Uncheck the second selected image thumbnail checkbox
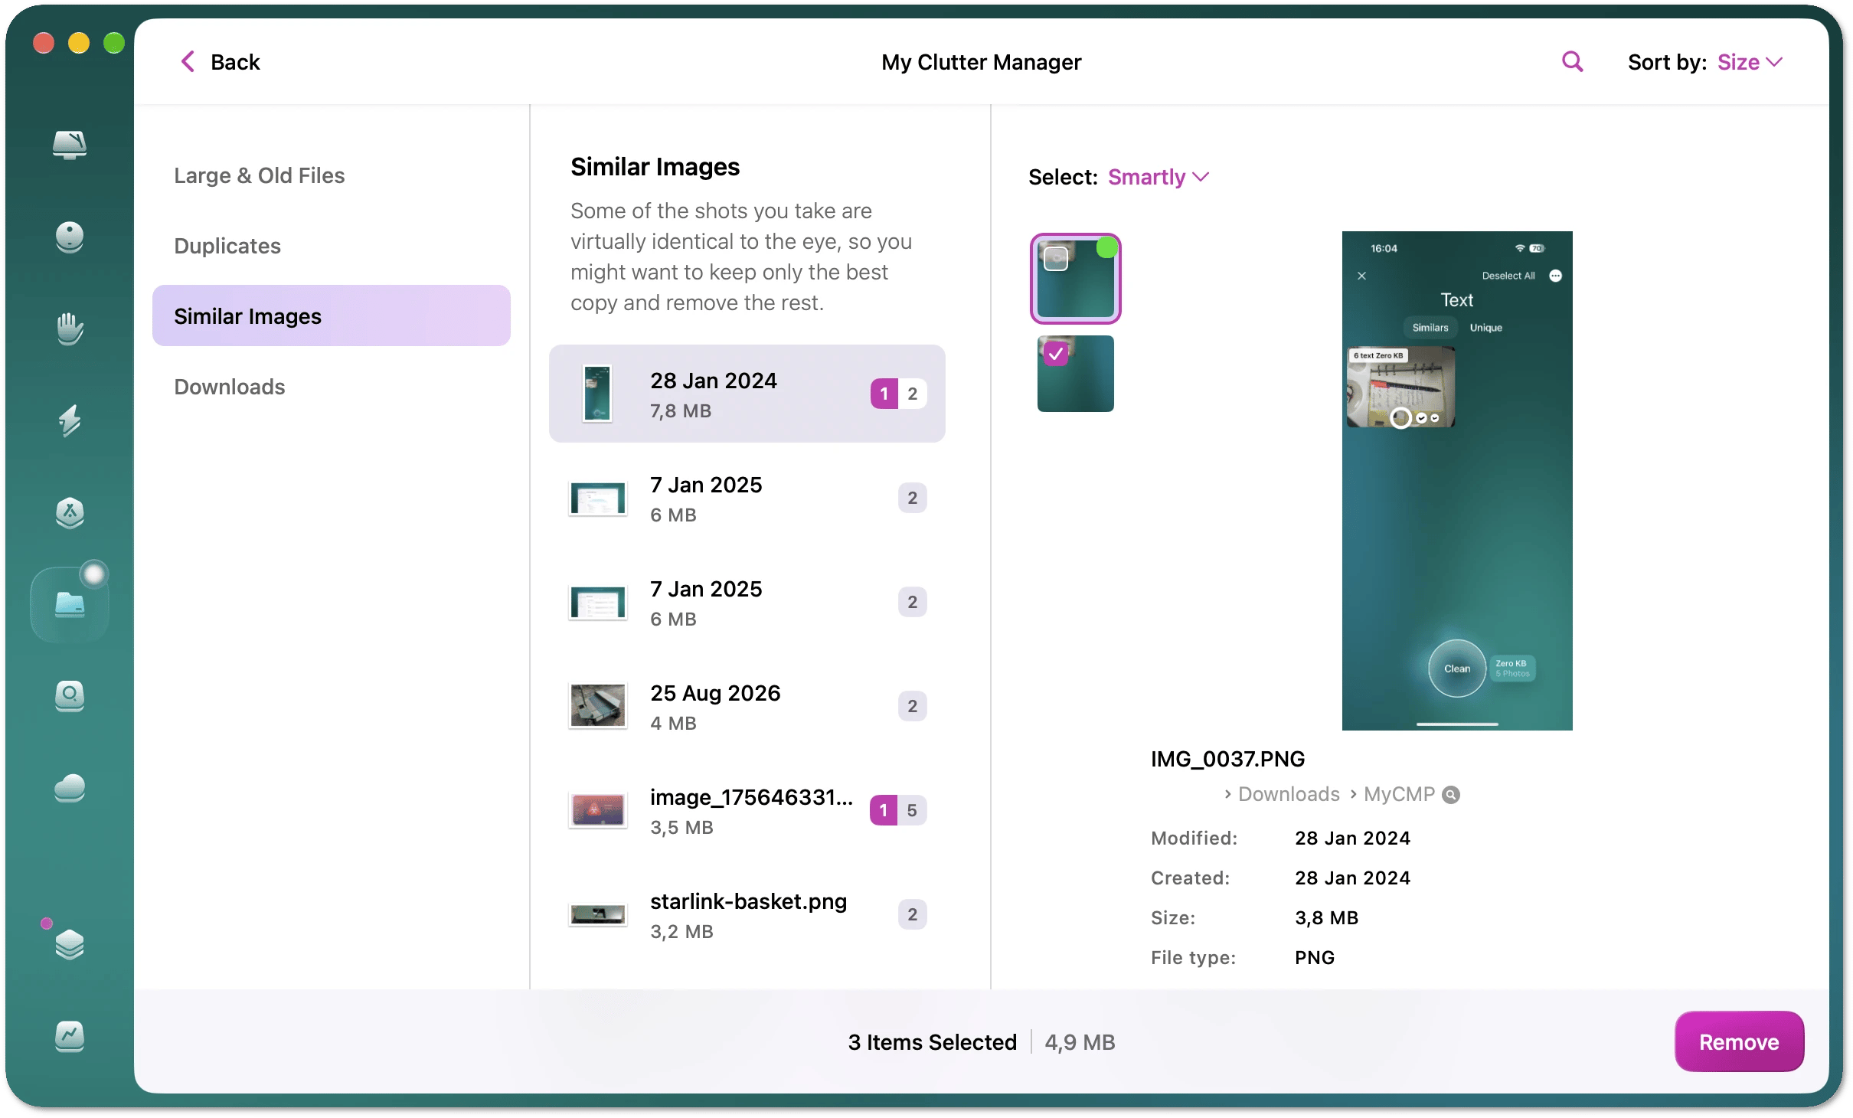Screen dimensions: 1853x1118 [1056, 354]
